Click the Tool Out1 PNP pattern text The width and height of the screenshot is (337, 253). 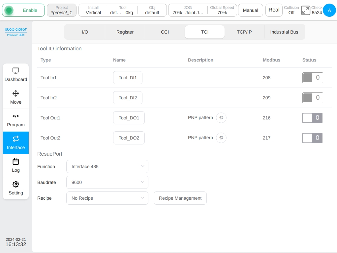point(200,117)
